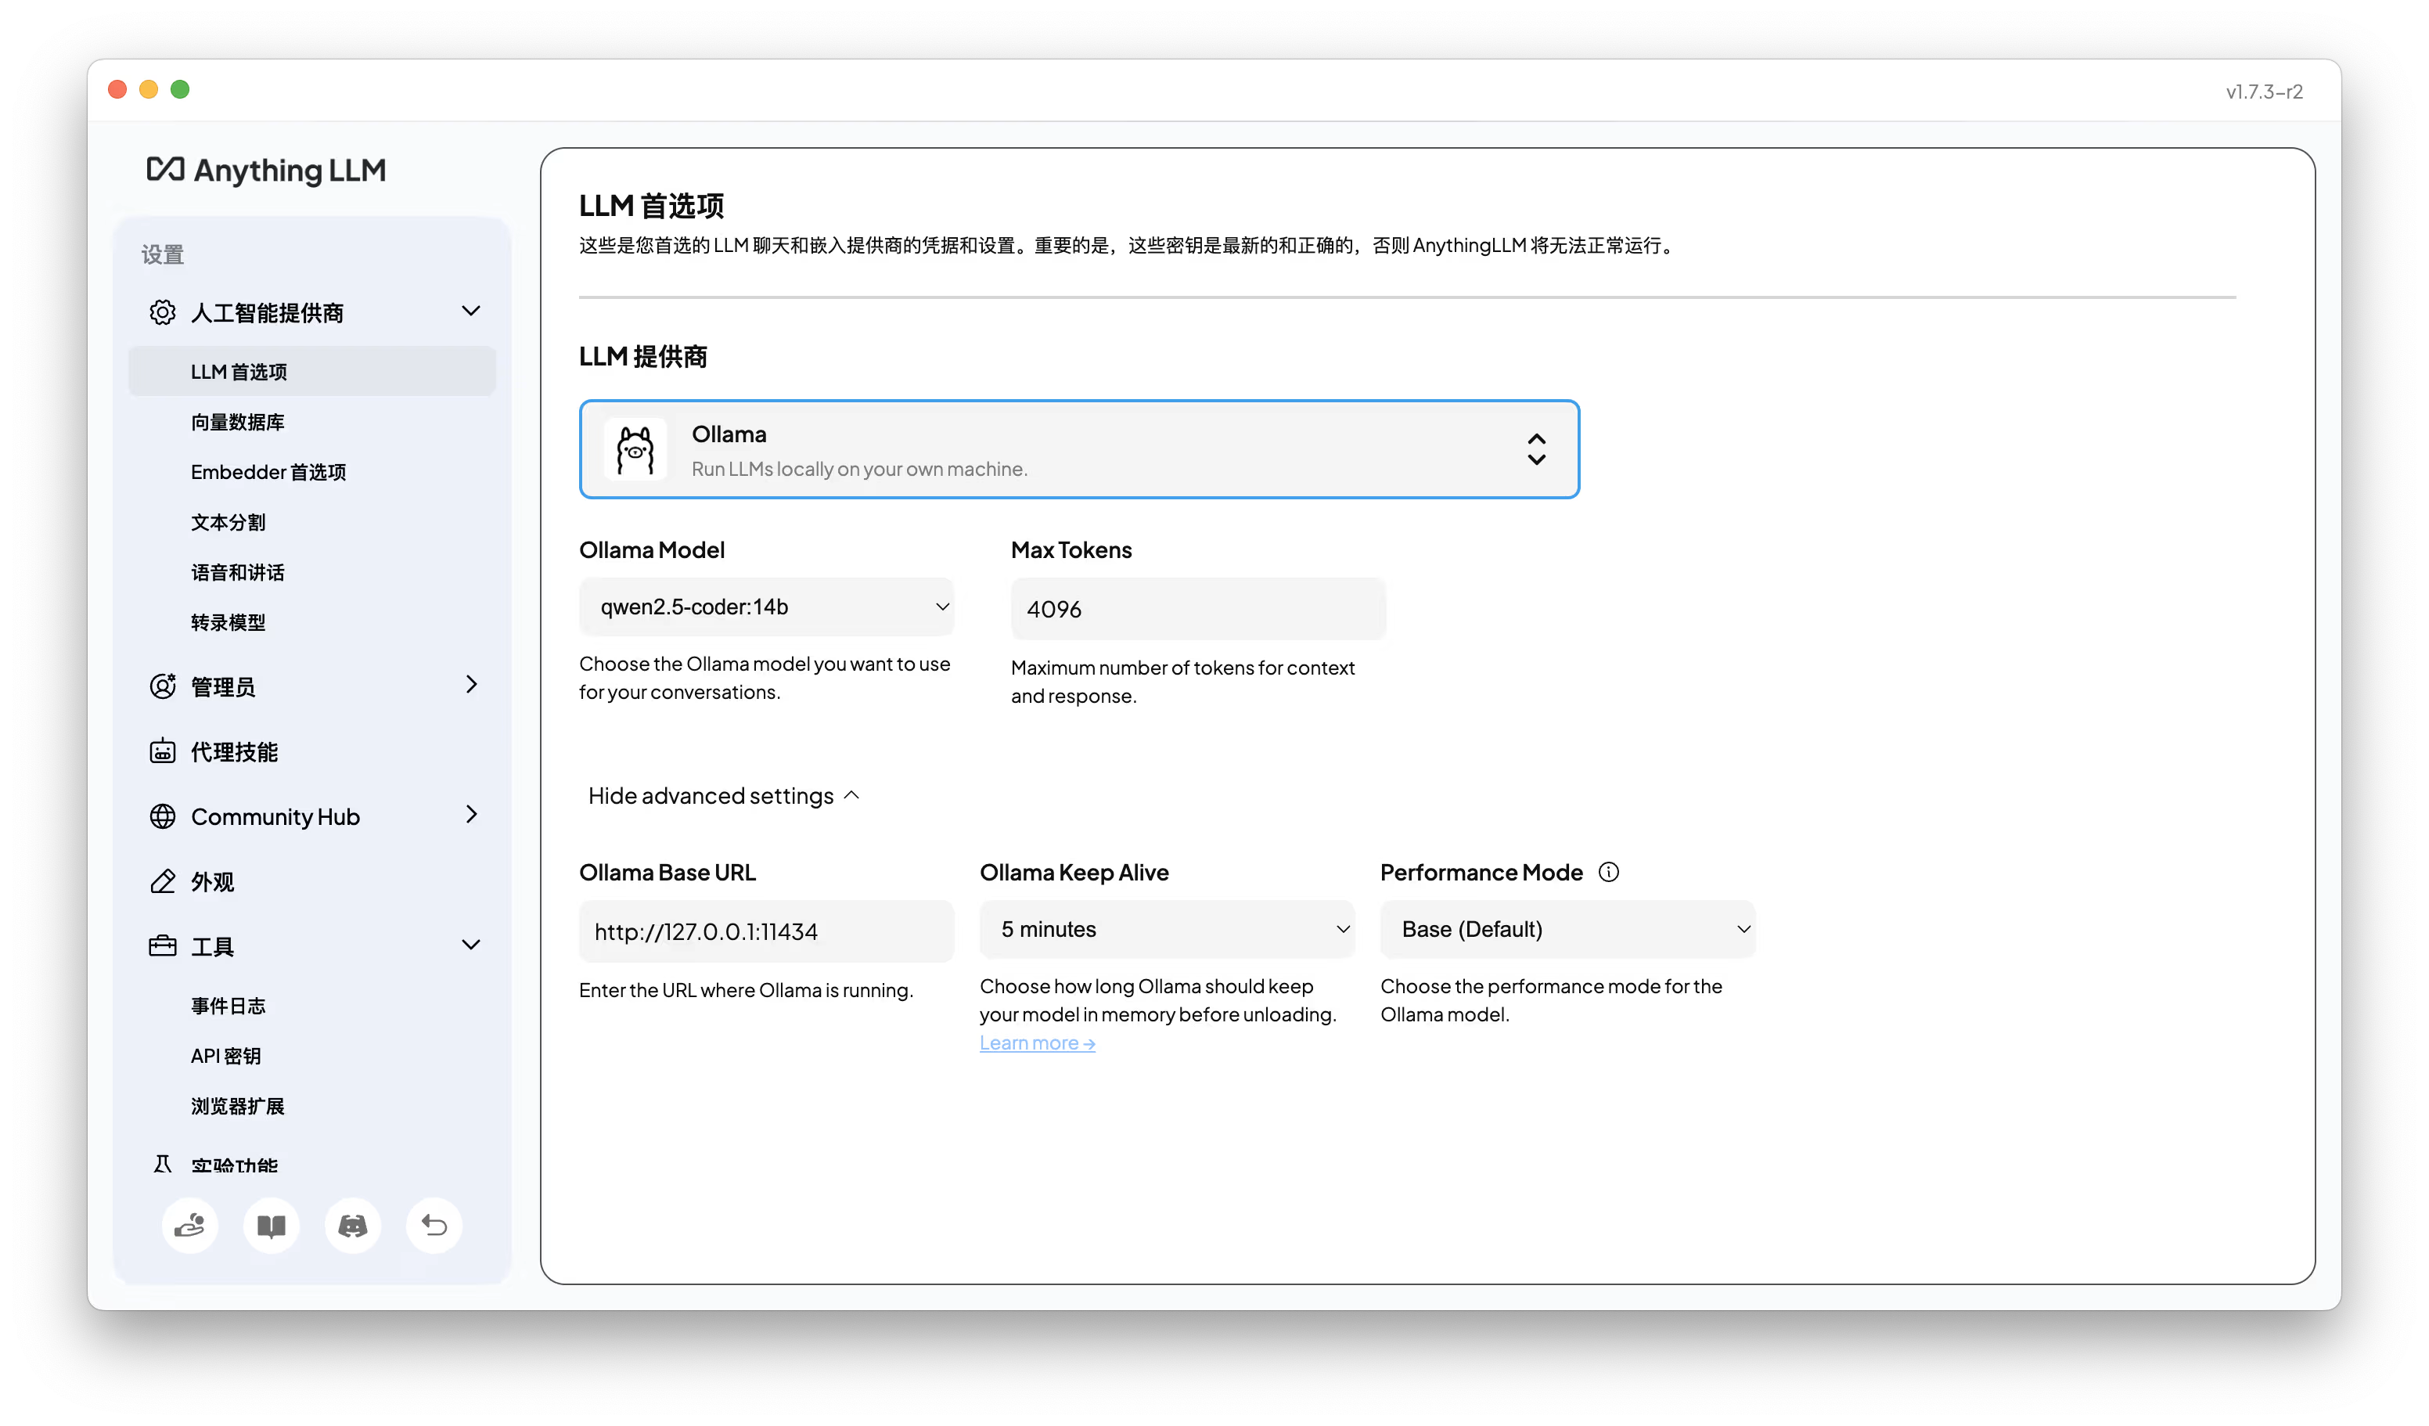
Task: Click the Performance Mode label
Action: coord(1481,872)
